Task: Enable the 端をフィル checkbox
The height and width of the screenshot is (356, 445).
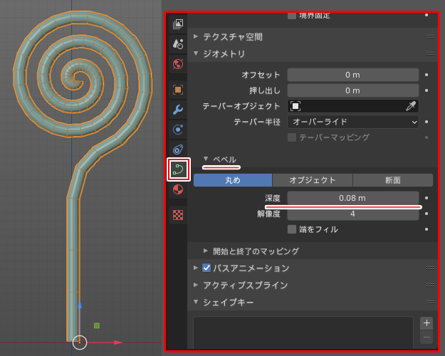Action: (292, 229)
